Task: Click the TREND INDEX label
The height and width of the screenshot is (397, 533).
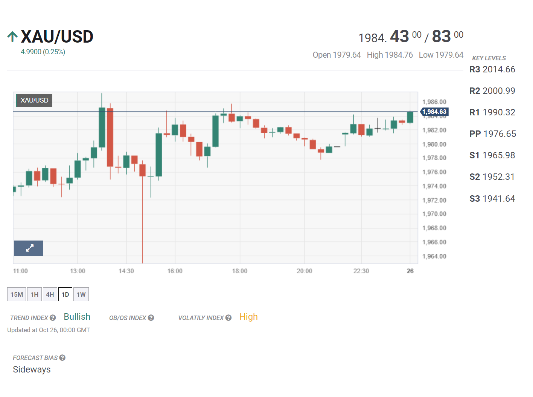Action: (x=29, y=318)
